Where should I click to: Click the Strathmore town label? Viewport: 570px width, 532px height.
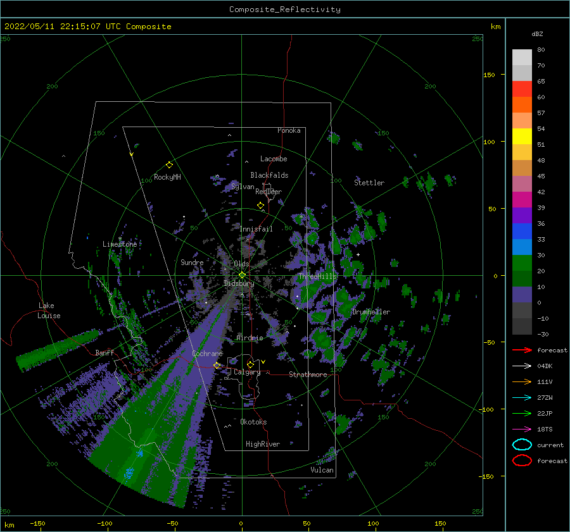308,374
